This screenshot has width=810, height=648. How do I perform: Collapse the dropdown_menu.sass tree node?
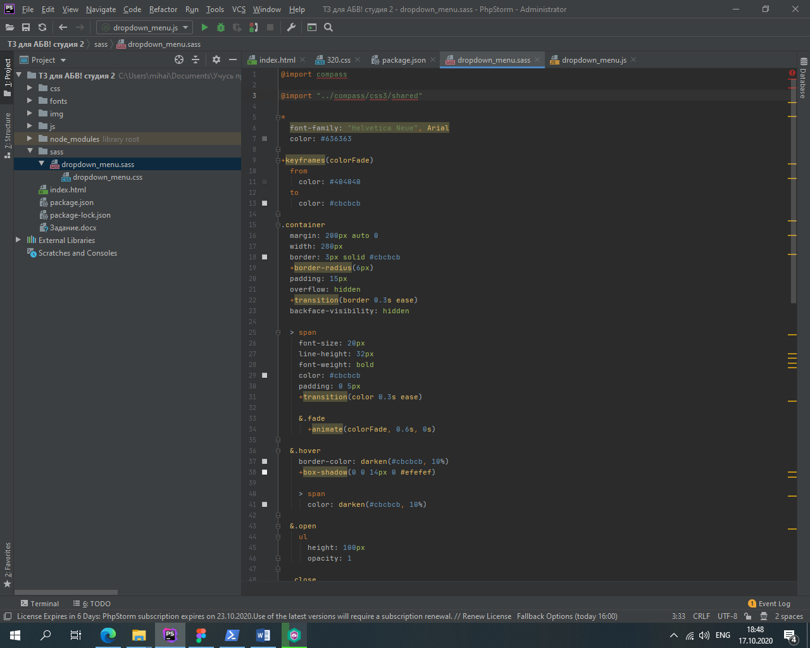[x=41, y=164]
